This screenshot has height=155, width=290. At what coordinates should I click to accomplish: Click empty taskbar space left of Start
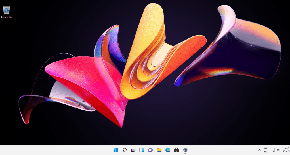coord(57,150)
